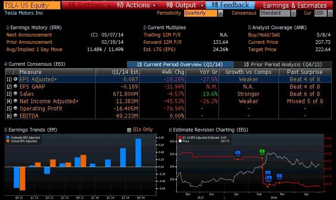Select the EPS Adjusted+ radio button

(x=16, y=79)
